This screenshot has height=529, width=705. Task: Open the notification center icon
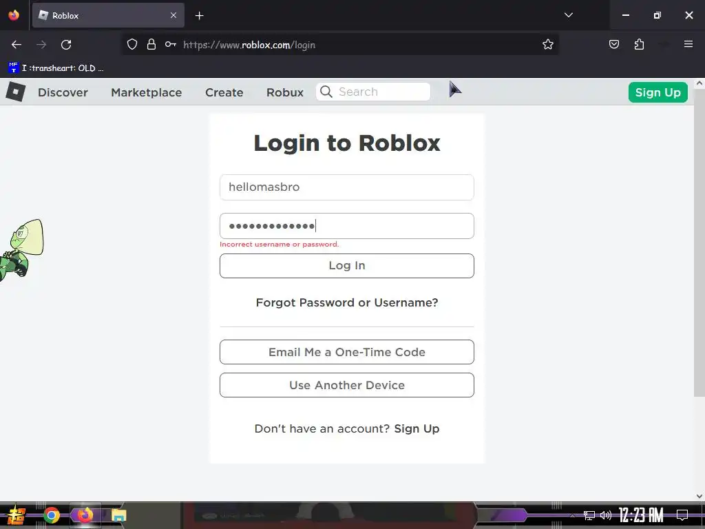[682, 515]
